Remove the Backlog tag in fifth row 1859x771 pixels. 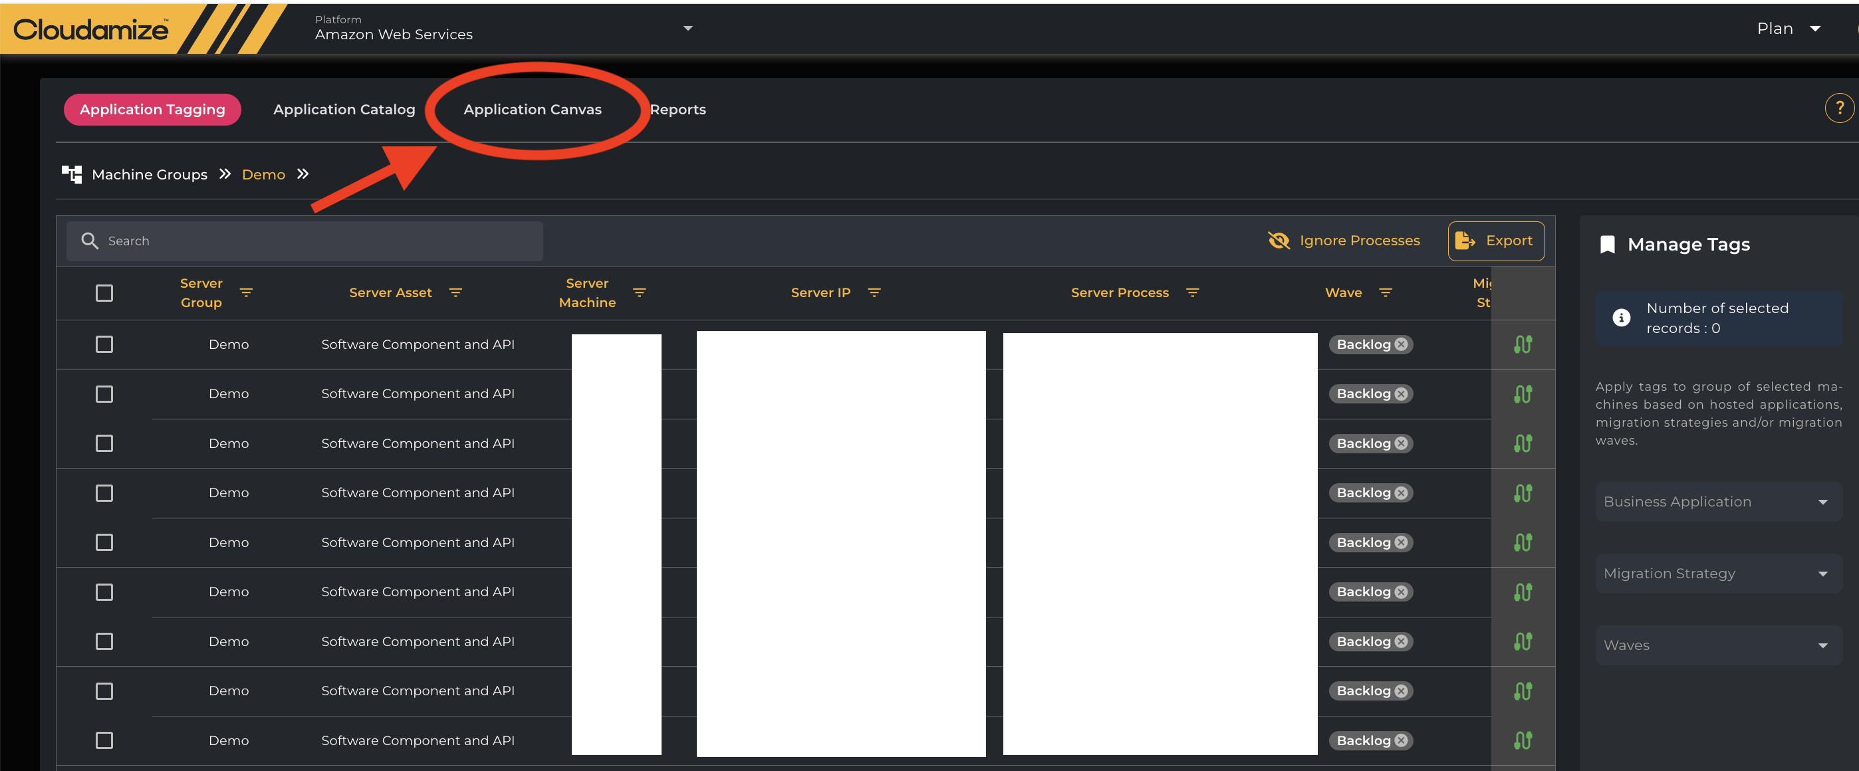pos(1401,542)
